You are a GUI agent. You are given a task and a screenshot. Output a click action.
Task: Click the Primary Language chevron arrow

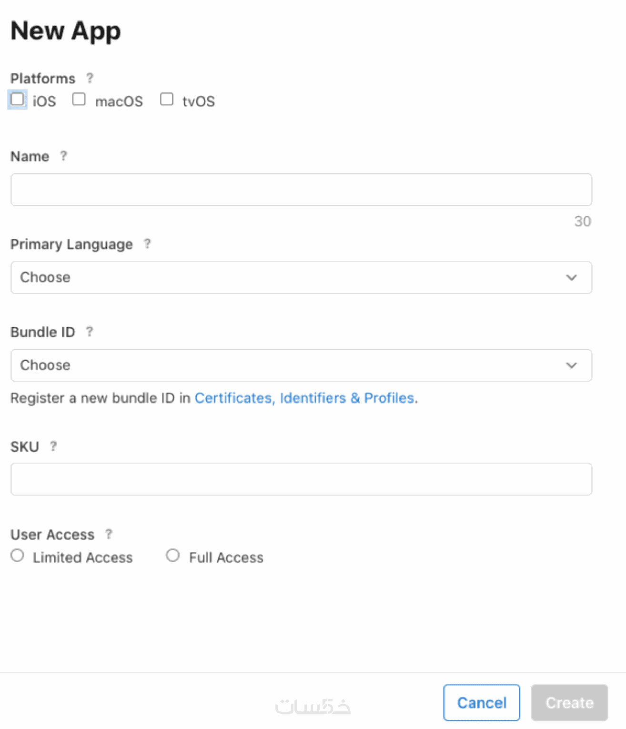coord(571,277)
